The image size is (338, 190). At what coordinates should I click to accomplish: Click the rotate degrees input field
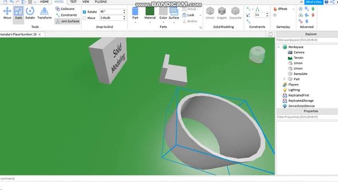111,12
